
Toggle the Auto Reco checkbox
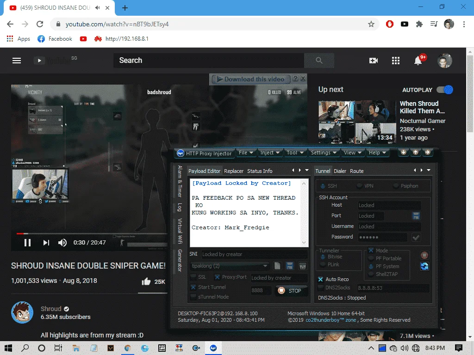320,279
